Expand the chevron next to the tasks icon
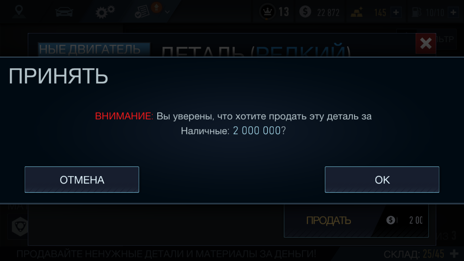 [x=167, y=12]
